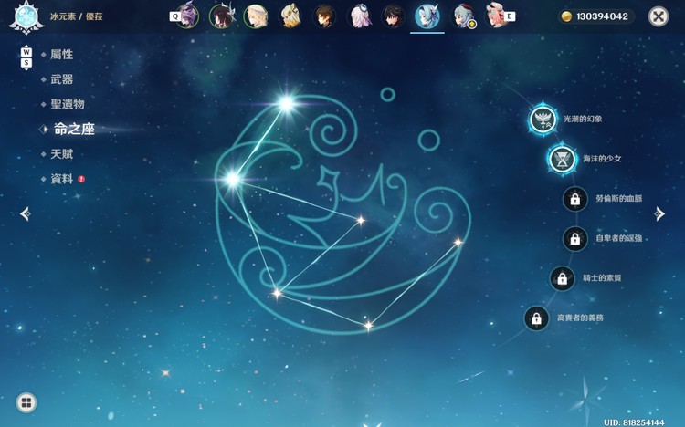Click the Mora coin balance 130394042
The width and height of the screenshot is (685, 427).
click(x=596, y=16)
